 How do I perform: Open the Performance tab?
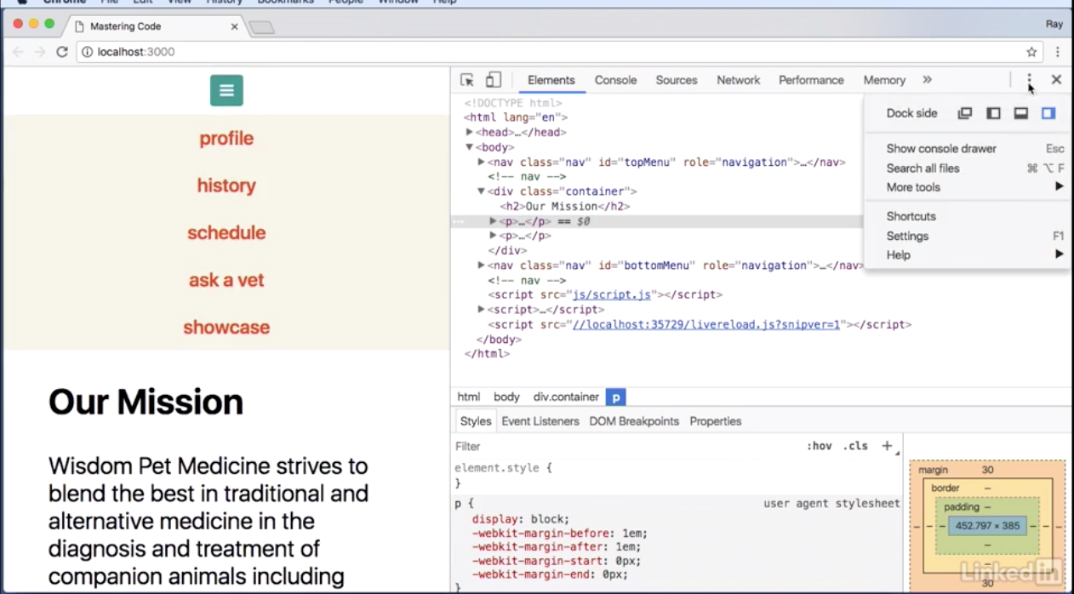click(811, 80)
